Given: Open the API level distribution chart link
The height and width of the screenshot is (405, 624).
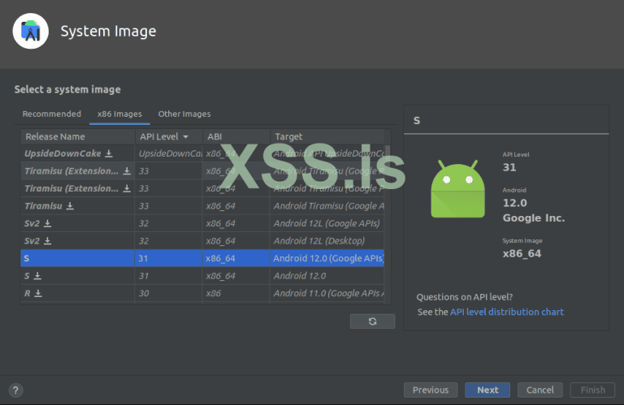Looking at the screenshot, I should pyautogui.click(x=506, y=312).
